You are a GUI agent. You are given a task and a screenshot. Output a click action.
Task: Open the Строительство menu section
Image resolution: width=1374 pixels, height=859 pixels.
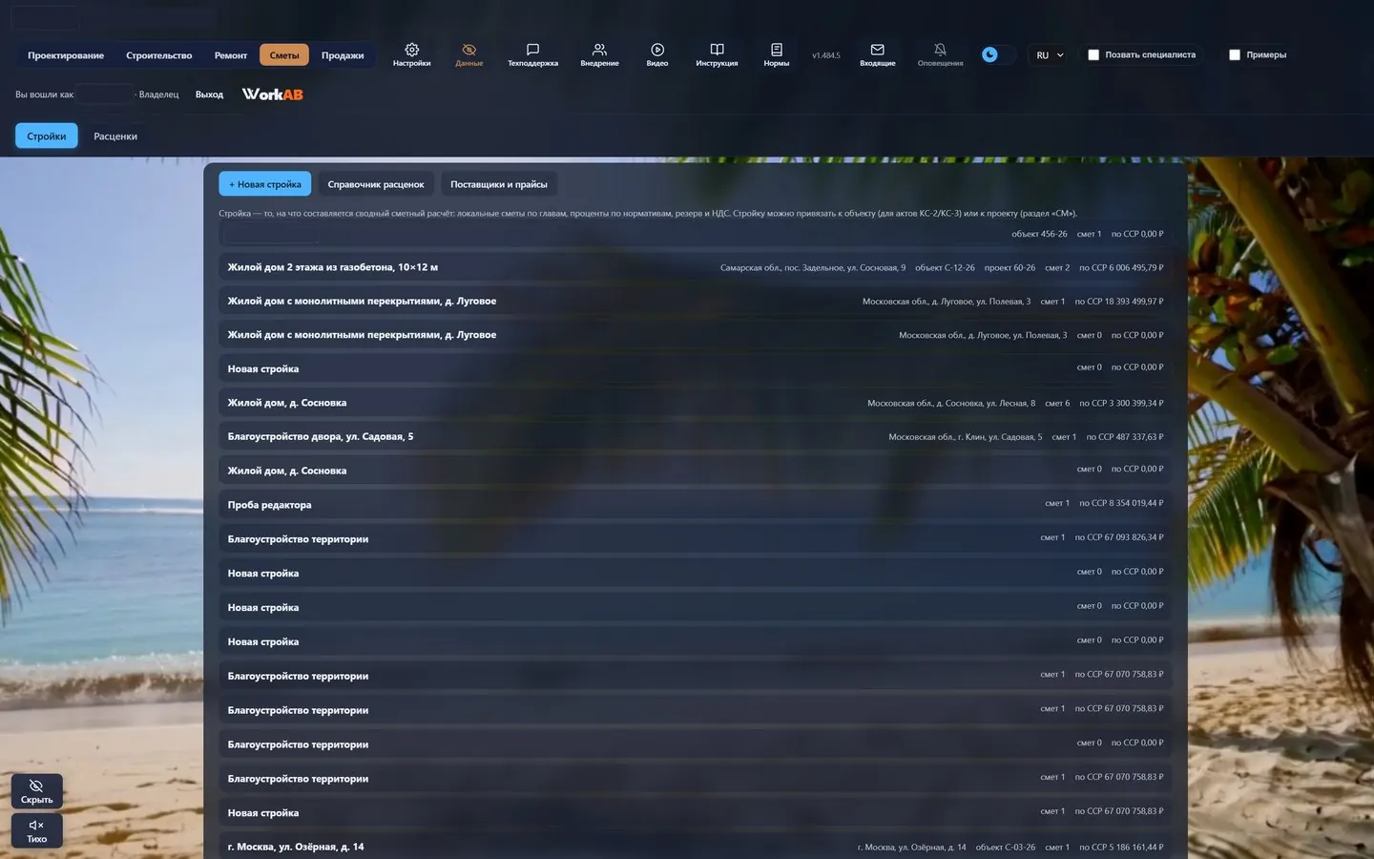click(159, 55)
